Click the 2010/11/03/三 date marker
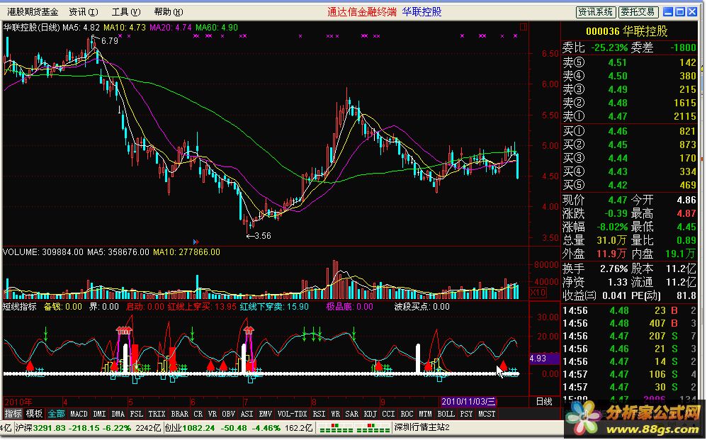The image size is (707, 440). point(468,402)
